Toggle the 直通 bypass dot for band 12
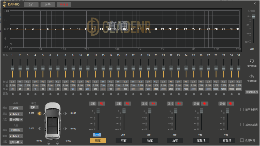This screenshot has height=146, width=260. [96, 94]
